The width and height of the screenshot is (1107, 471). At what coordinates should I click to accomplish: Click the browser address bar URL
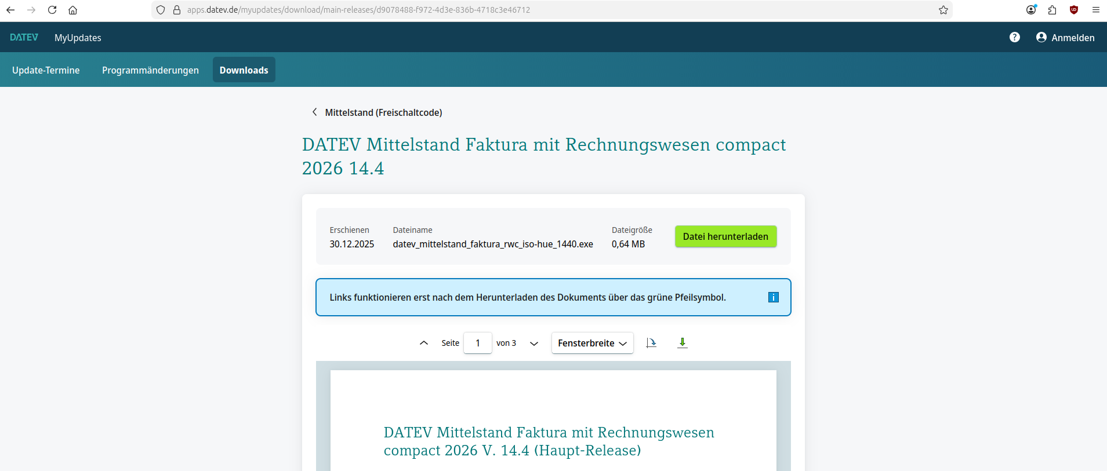(x=358, y=10)
